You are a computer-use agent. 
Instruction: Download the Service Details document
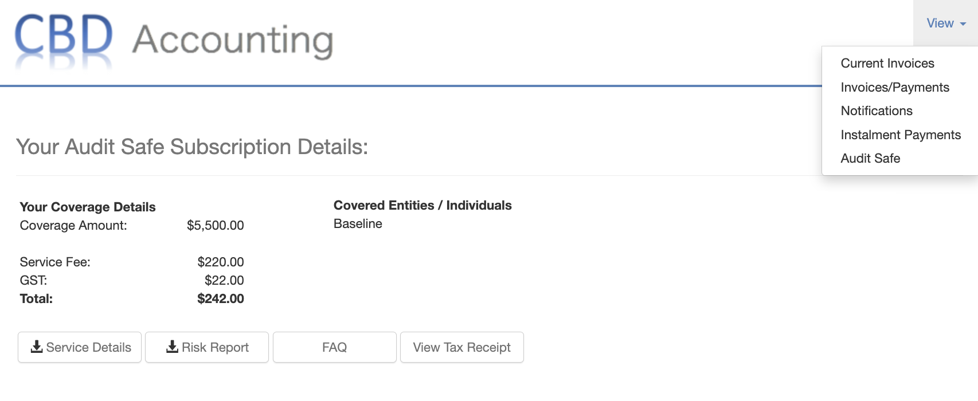(79, 347)
